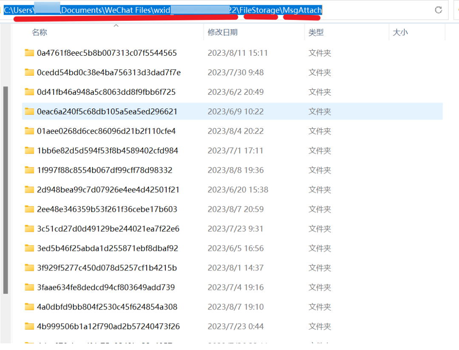Click date 2023/8/4 20:22
Screen dimensions: 459x350
(235, 131)
